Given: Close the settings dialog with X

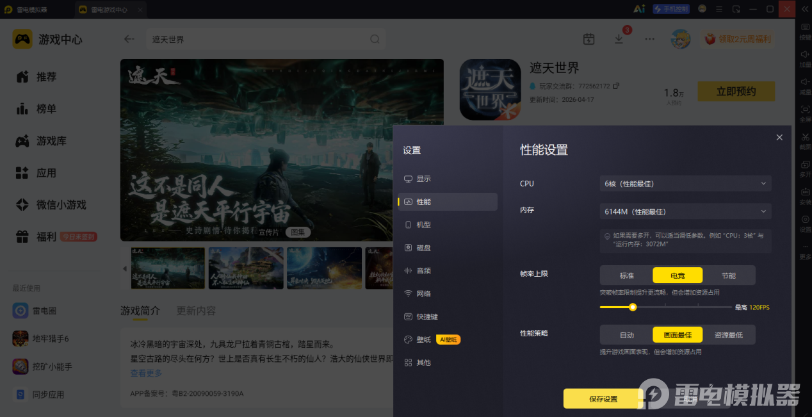Looking at the screenshot, I should click(779, 138).
